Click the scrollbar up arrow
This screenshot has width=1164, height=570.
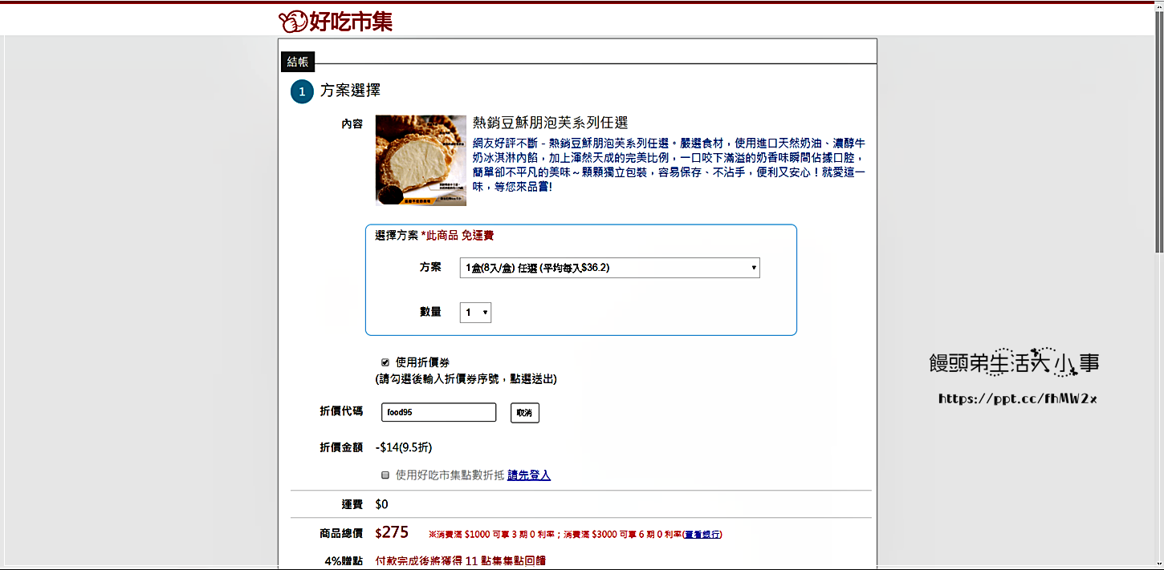pyautogui.click(x=1158, y=6)
